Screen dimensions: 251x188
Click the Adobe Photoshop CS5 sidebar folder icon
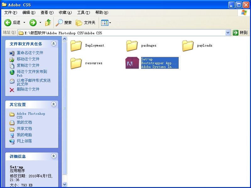point(12,114)
